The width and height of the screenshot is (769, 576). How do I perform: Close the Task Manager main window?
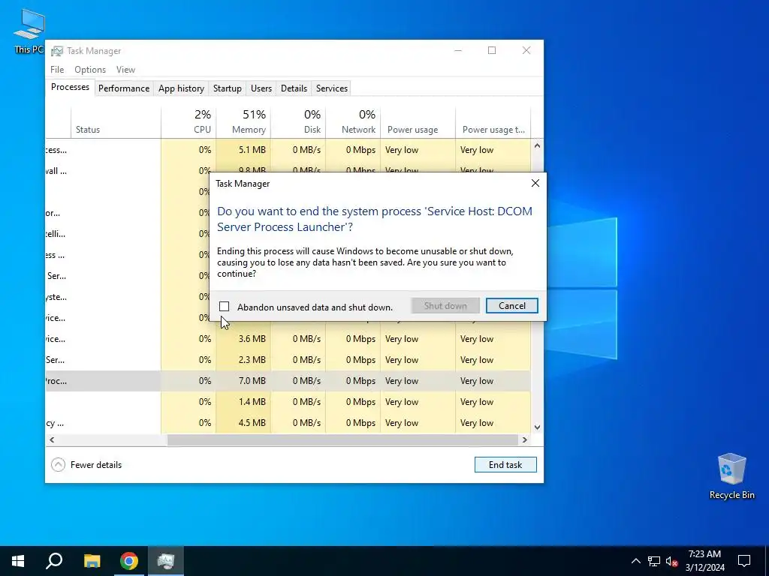click(526, 50)
